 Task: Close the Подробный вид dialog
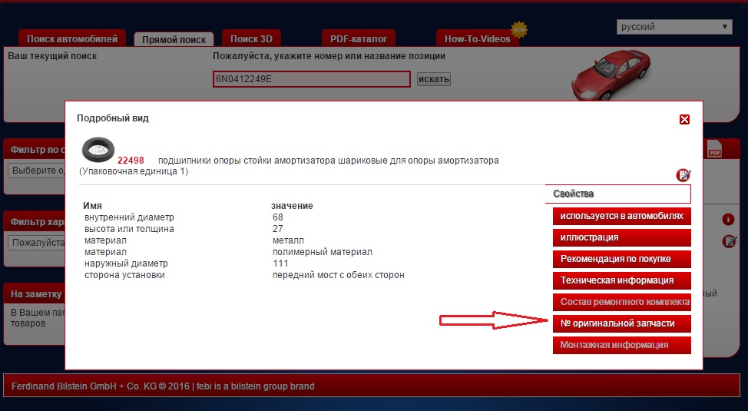(x=684, y=119)
